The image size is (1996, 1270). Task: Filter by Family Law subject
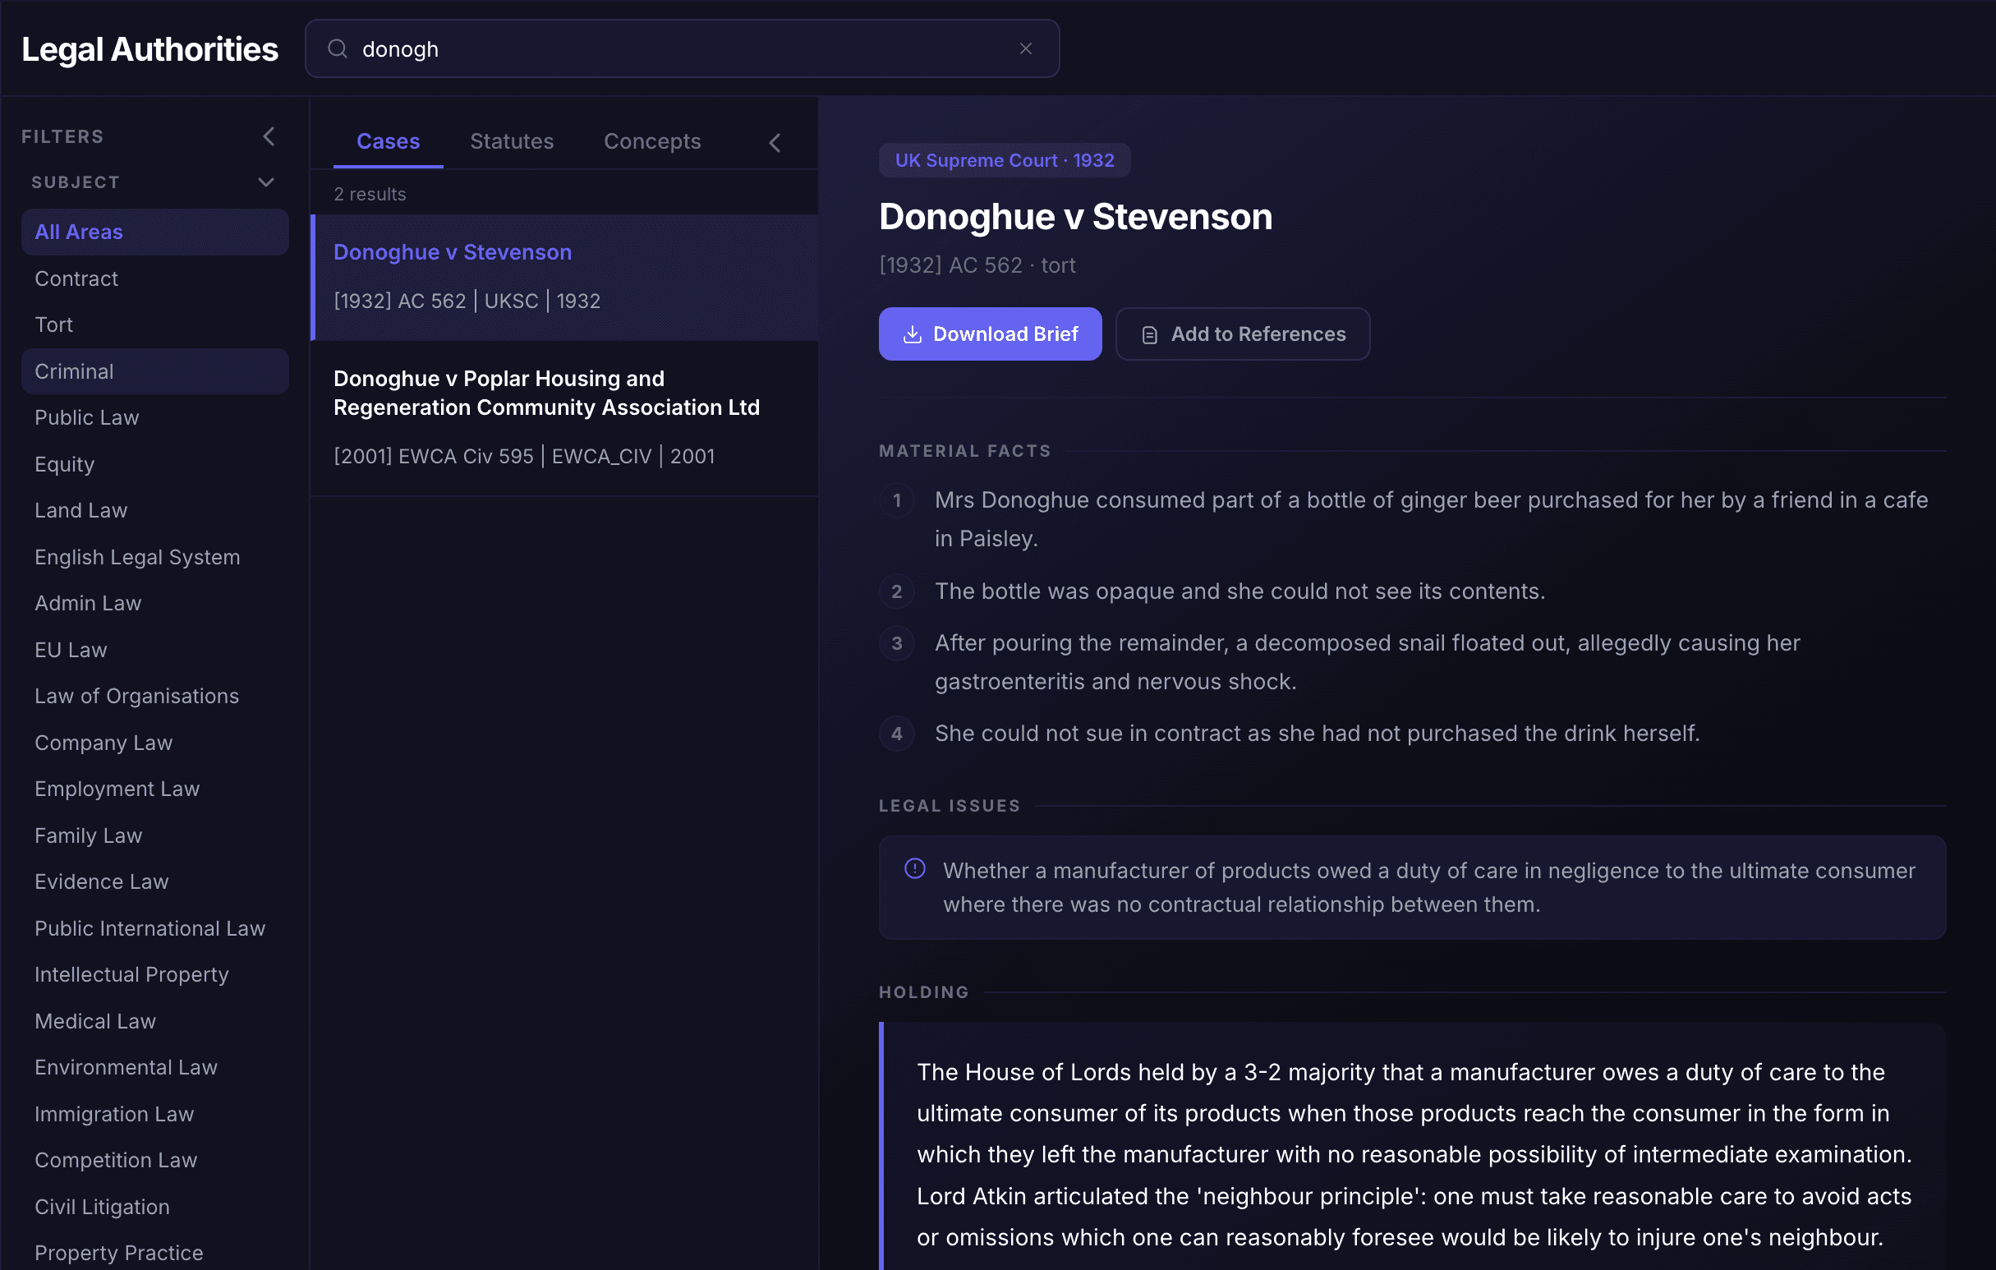(155, 835)
